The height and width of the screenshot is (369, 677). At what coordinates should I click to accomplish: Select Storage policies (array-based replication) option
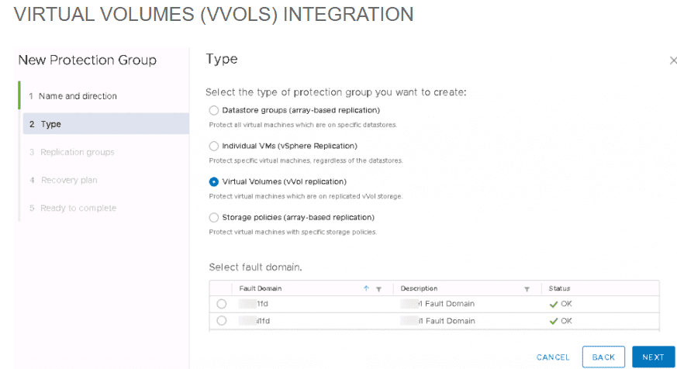pos(214,217)
